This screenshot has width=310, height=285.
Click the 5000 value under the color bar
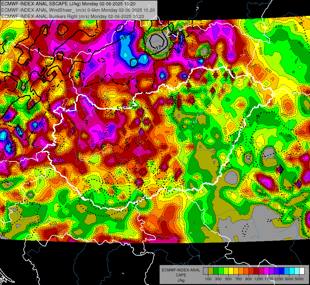pyautogui.click(x=299, y=279)
